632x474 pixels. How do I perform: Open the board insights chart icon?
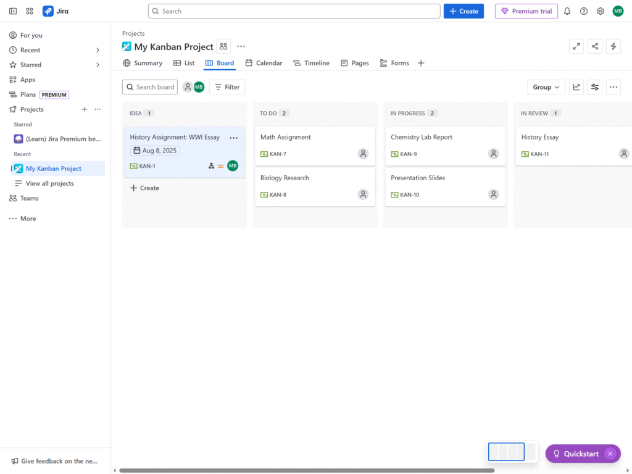tap(576, 87)
